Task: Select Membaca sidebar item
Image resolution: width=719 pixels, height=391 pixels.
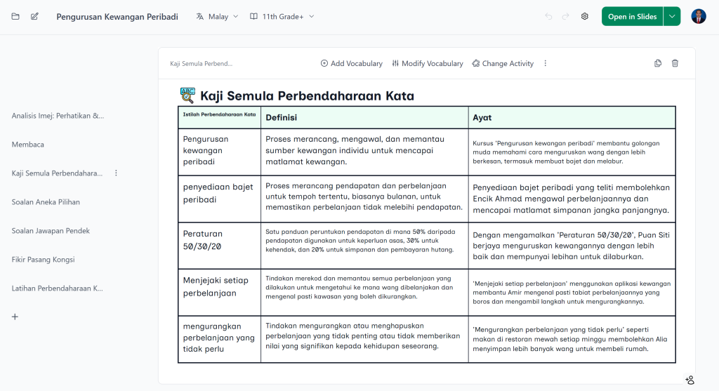Action: click(x=28, y=145)
